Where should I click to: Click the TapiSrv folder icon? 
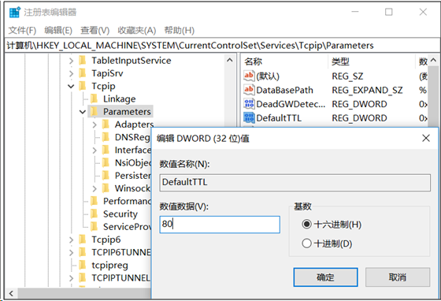coord(83,73)
